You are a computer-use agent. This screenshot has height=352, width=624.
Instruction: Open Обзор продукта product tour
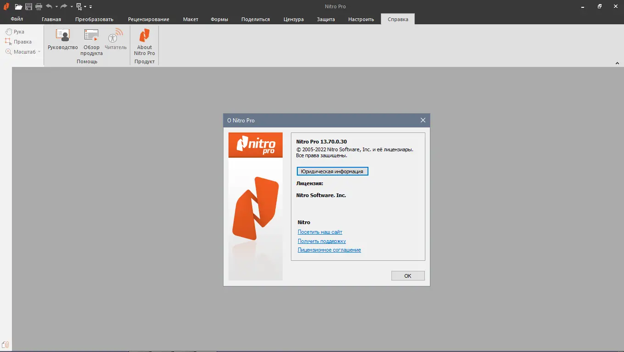click(91, 42)
